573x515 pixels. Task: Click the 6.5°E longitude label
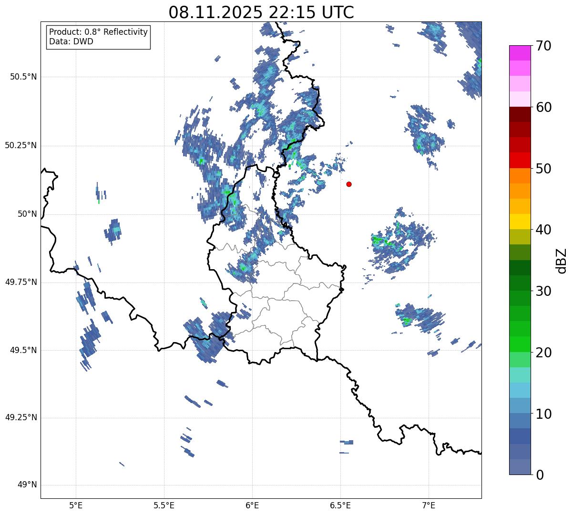pyautogui.click(x=340, y=505)
